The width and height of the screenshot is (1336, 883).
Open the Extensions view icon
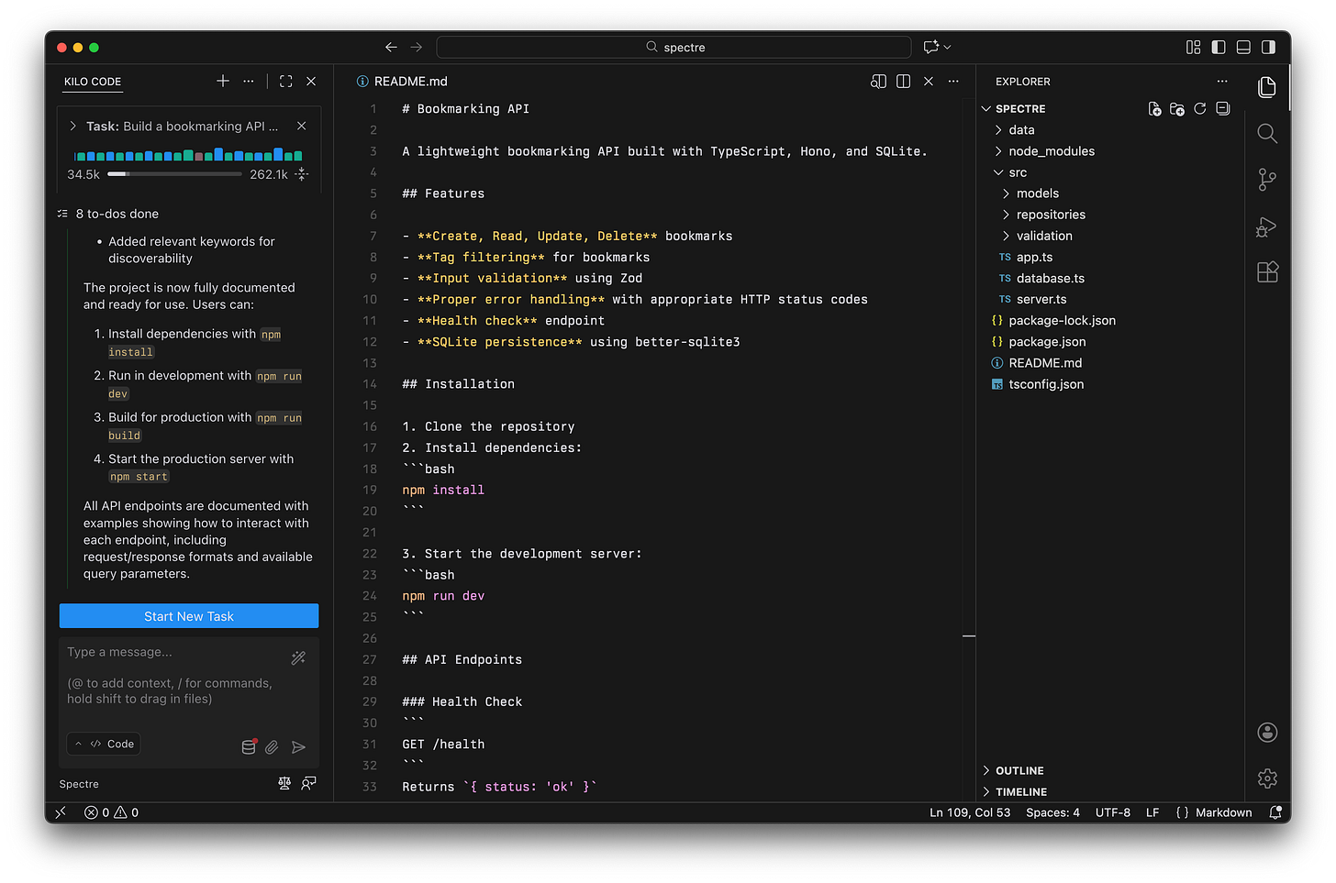point(1267,272)
